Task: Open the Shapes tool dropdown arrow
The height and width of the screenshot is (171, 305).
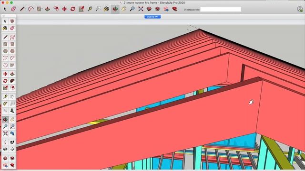Action: 42,9
